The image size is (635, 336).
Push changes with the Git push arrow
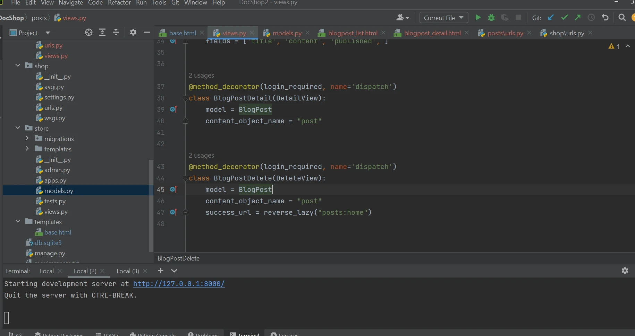(578, 18)
